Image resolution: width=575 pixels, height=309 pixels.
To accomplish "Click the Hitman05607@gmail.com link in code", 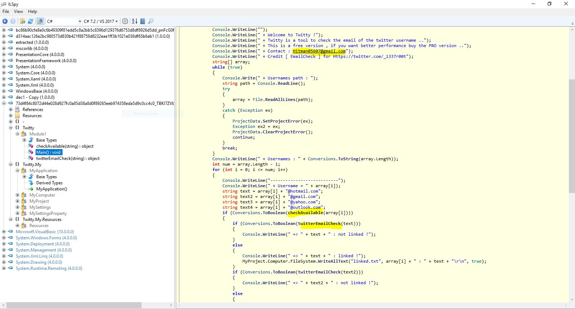I will pos(319,51).
